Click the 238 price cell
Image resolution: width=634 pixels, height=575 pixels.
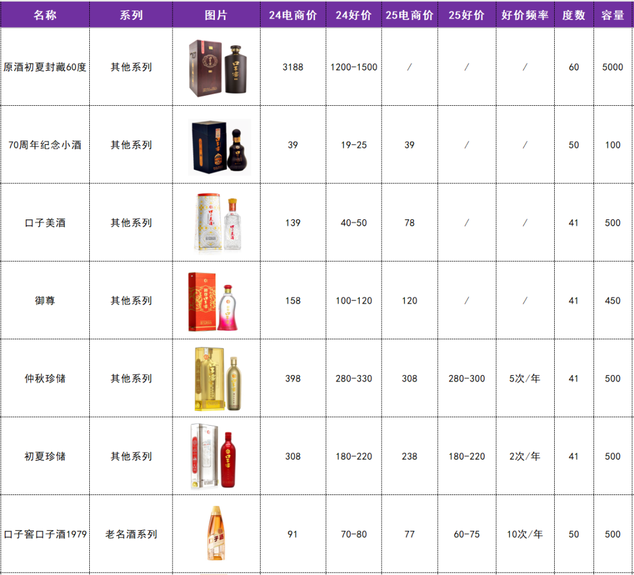coord(410,456)
